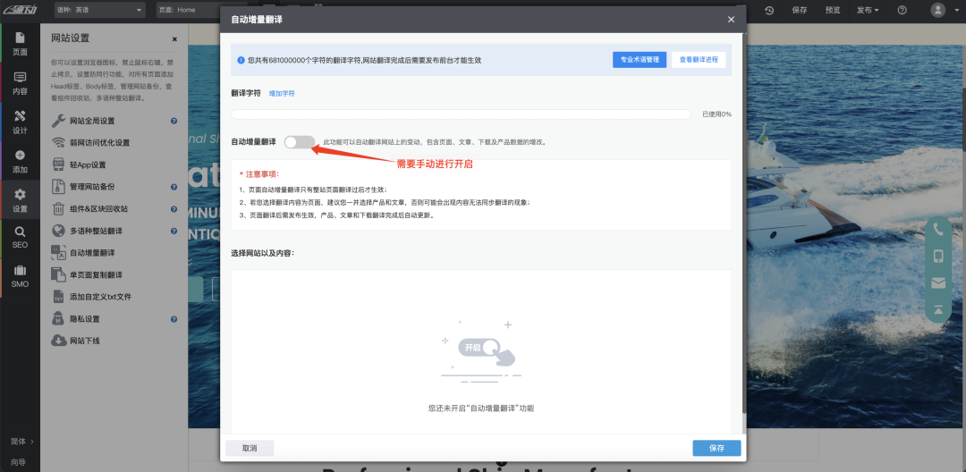Click the txt file icon for 添加自定义txt文件
This screenshot has height=472, width=966.
coord(58,297)
